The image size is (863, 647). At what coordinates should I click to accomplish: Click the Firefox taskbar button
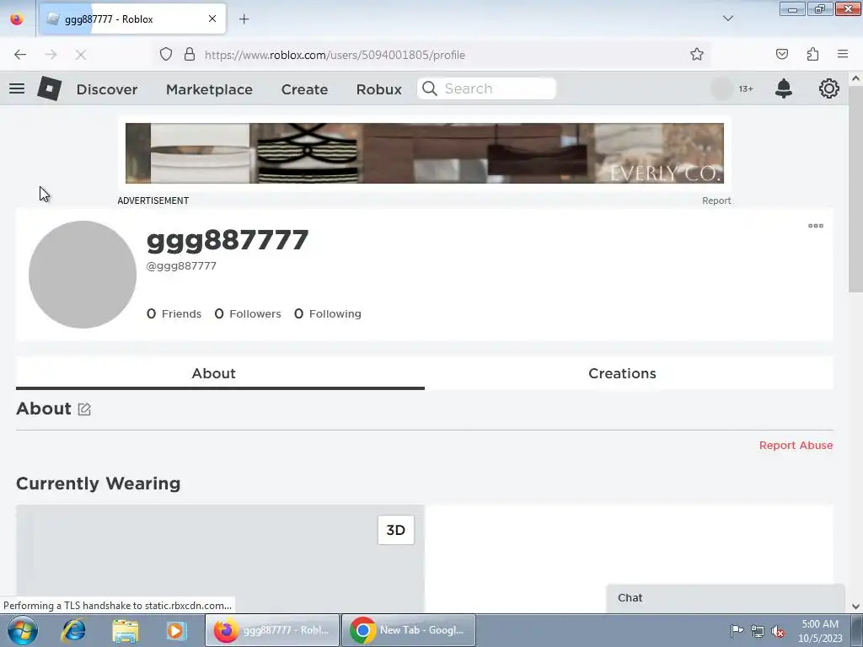272,630
